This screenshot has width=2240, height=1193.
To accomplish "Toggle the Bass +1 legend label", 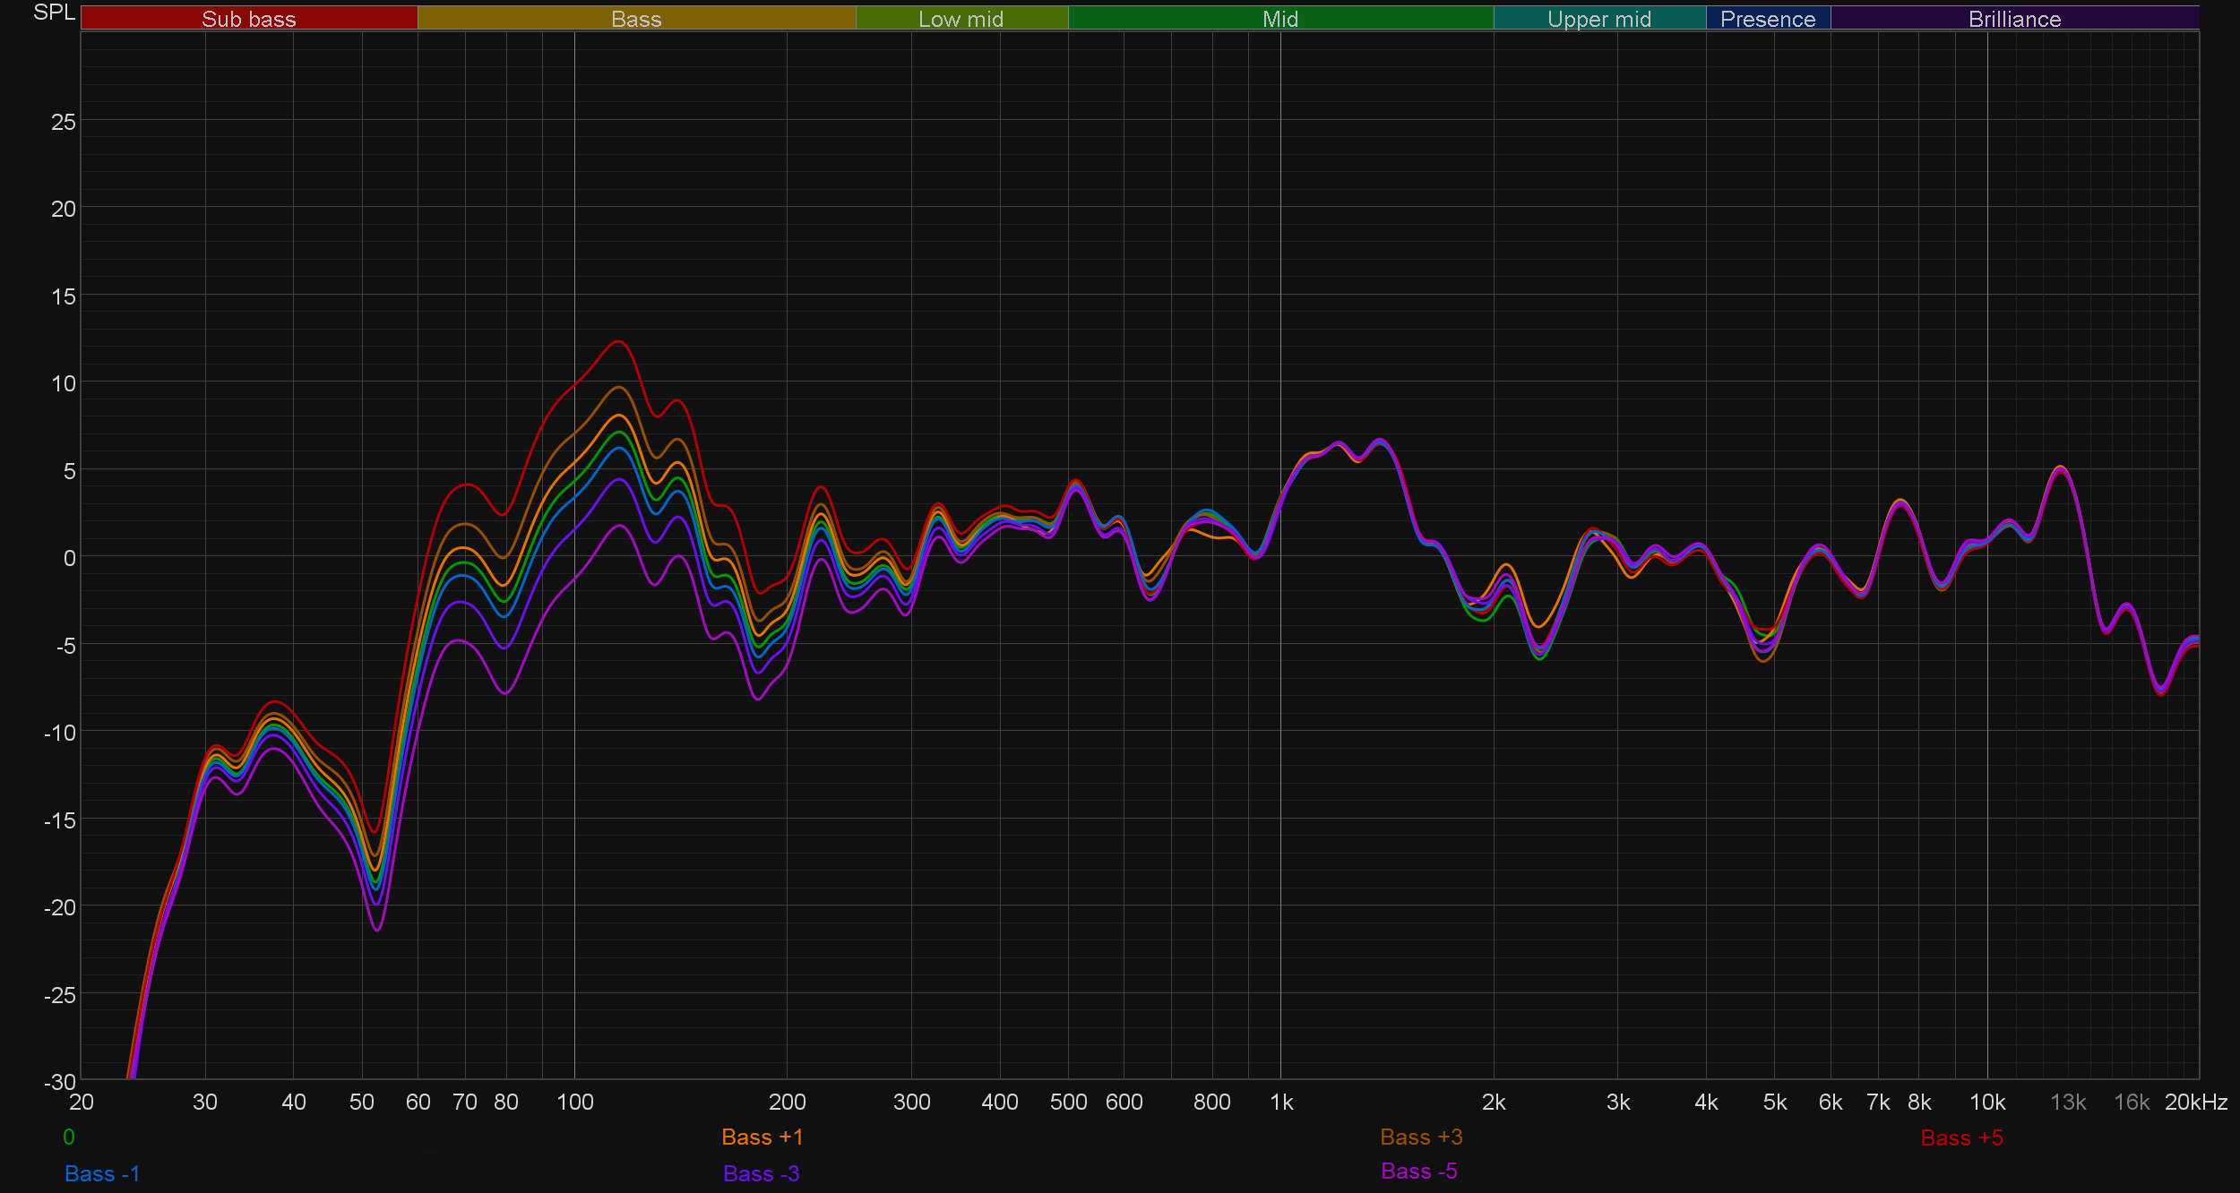I will click(x=762, y=1137).
